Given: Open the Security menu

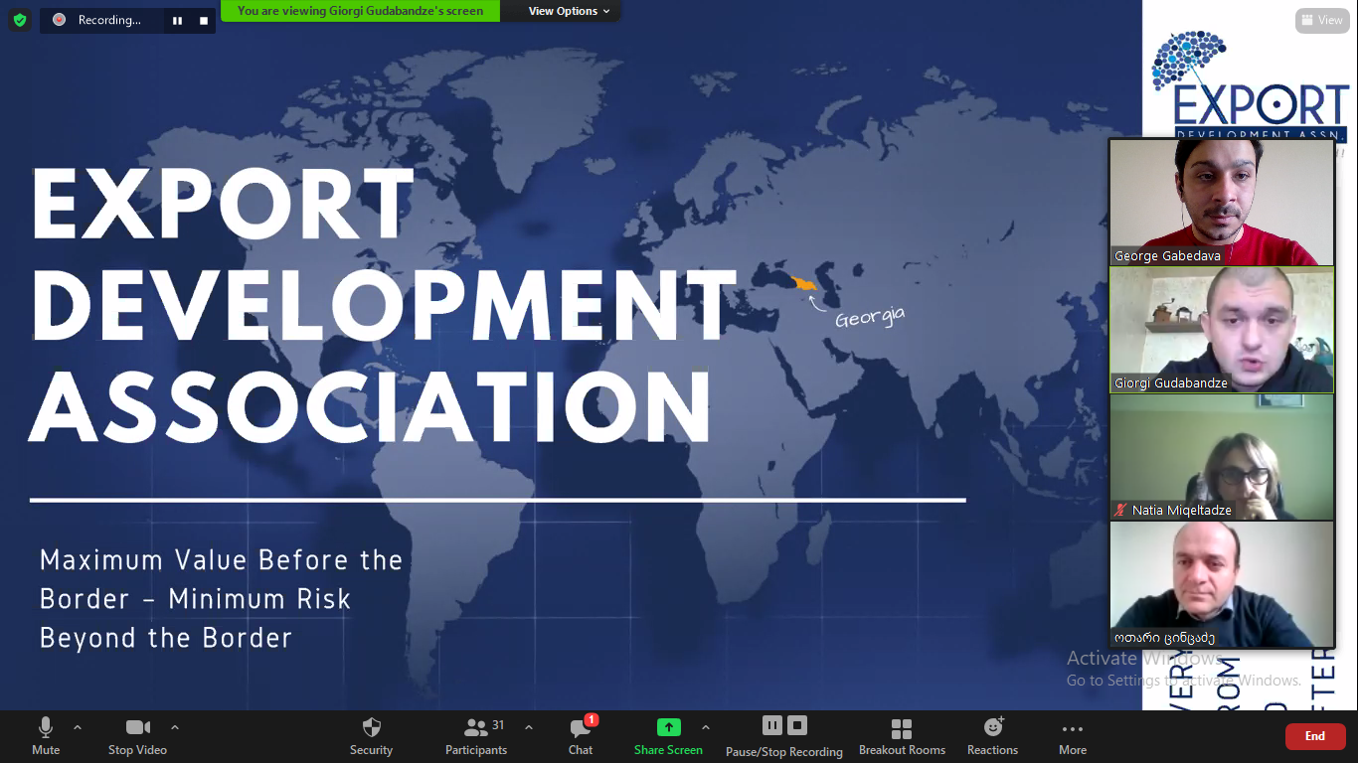Looking at the screenshot, I should pos(372,736).
